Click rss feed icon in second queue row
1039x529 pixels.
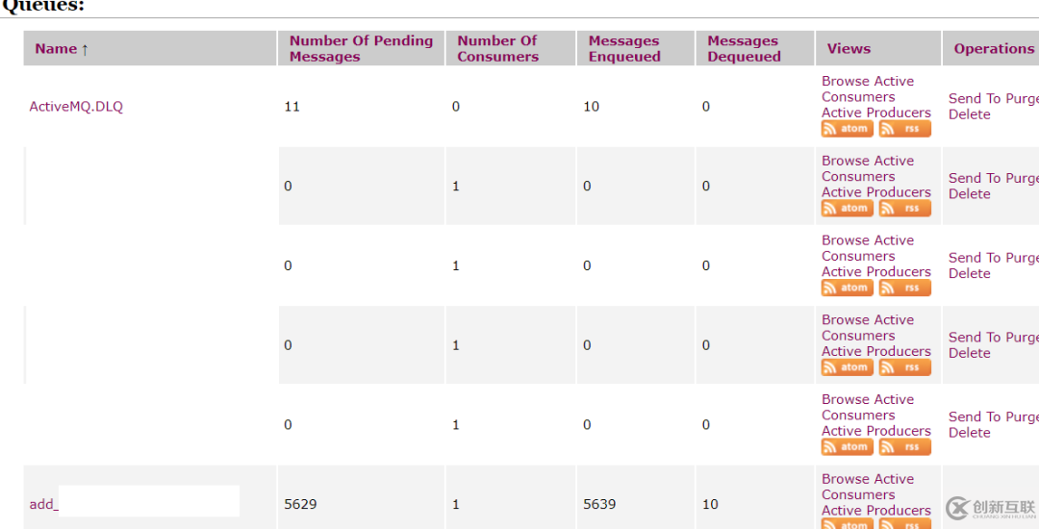point(904,209)
